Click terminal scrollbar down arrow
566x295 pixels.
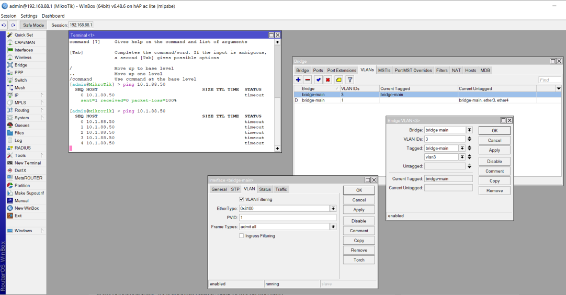277,149
